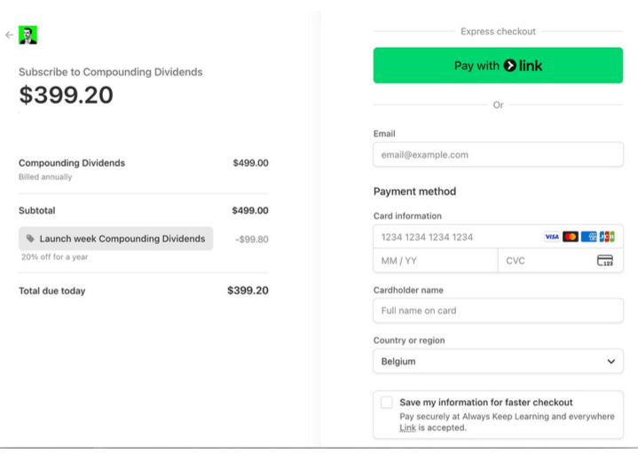Click the Mastercard logo icon

click(571, 237)
